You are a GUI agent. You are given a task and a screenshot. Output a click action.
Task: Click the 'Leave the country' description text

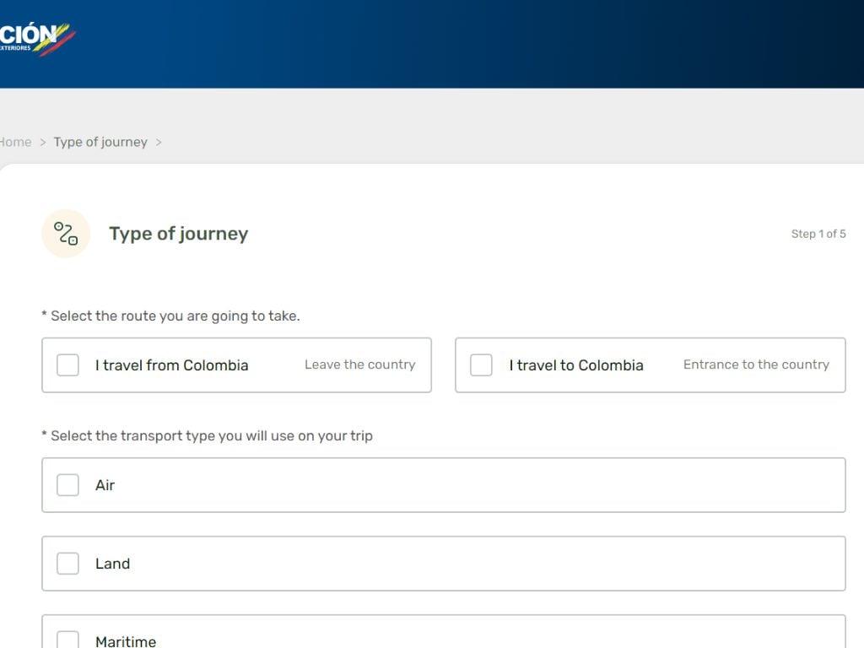pyautogui.click(x=359, y=364)
